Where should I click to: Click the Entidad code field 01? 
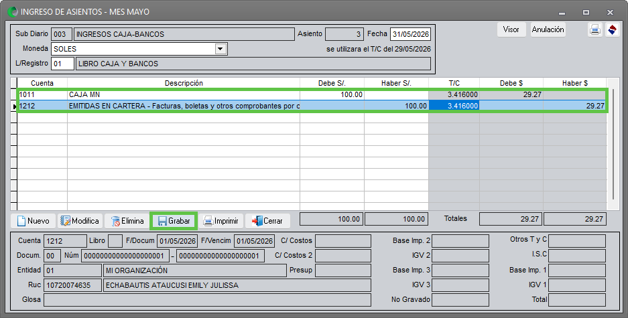click(x=72, y=270)
